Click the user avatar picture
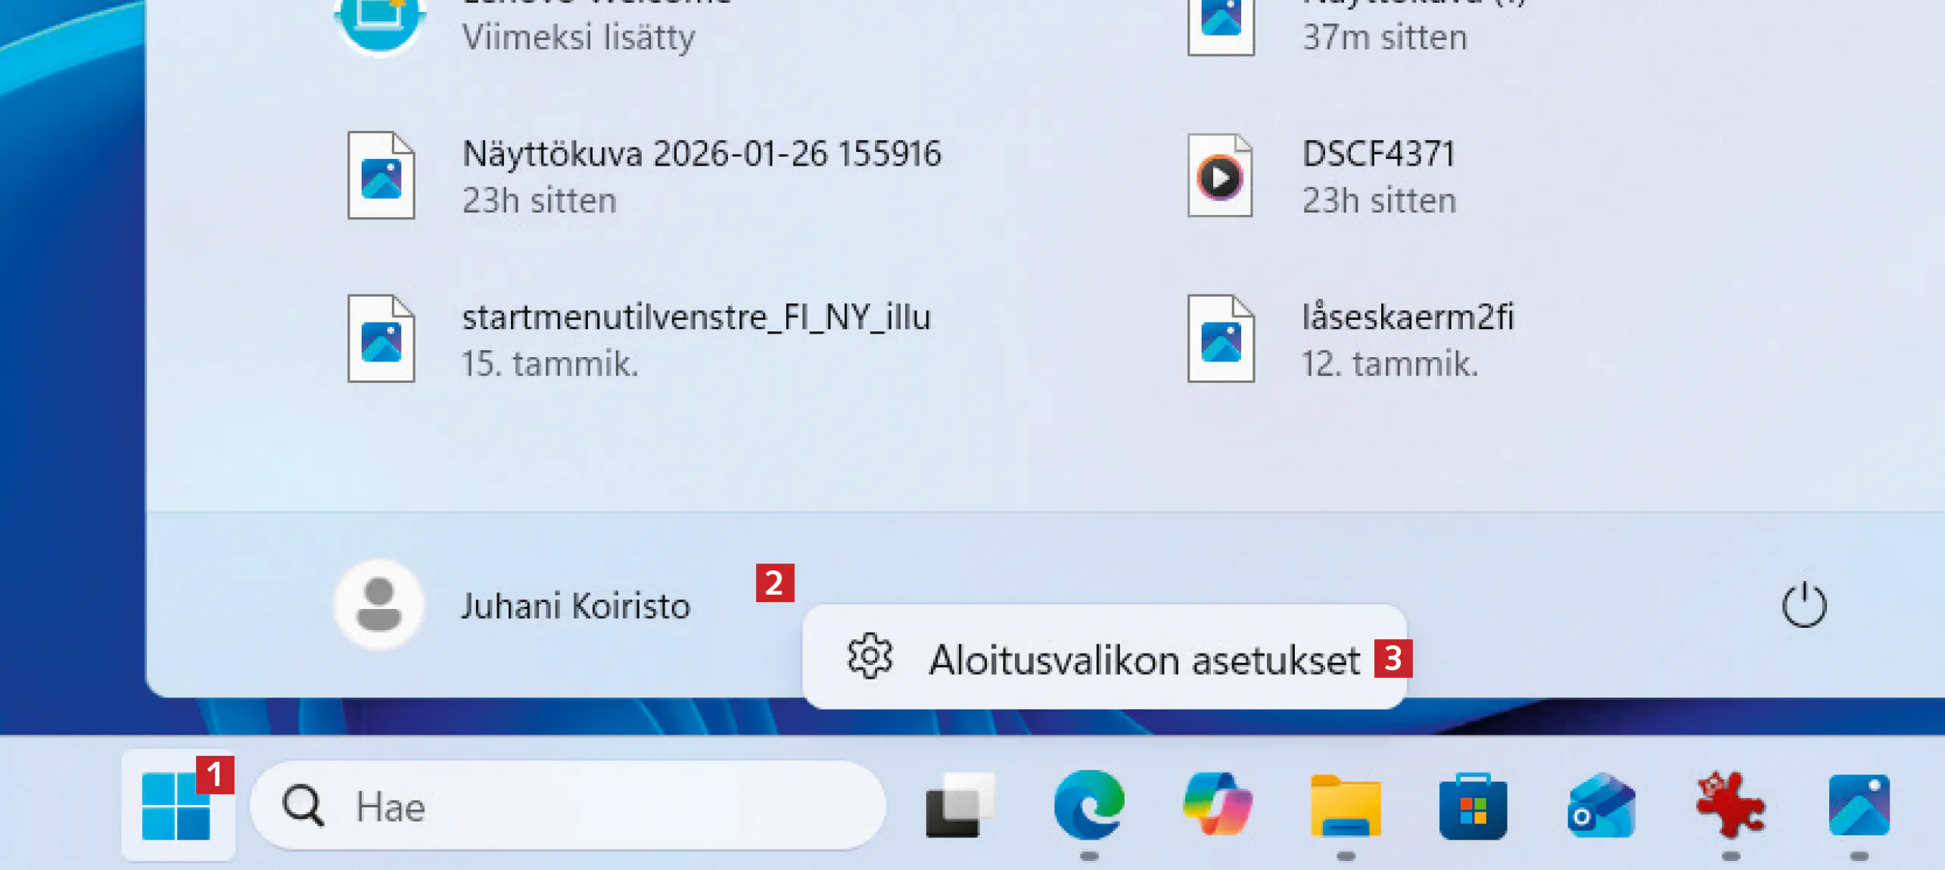1945x870 pixels. (378, 605)
